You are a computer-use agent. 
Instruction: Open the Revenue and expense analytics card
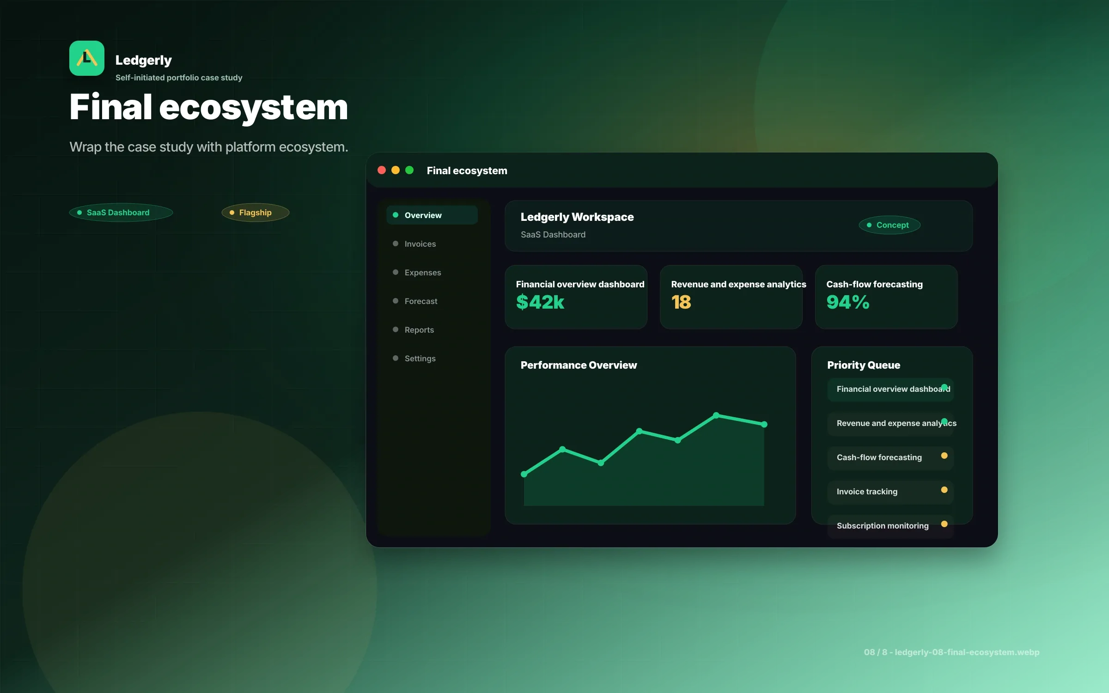coord(731,297)
